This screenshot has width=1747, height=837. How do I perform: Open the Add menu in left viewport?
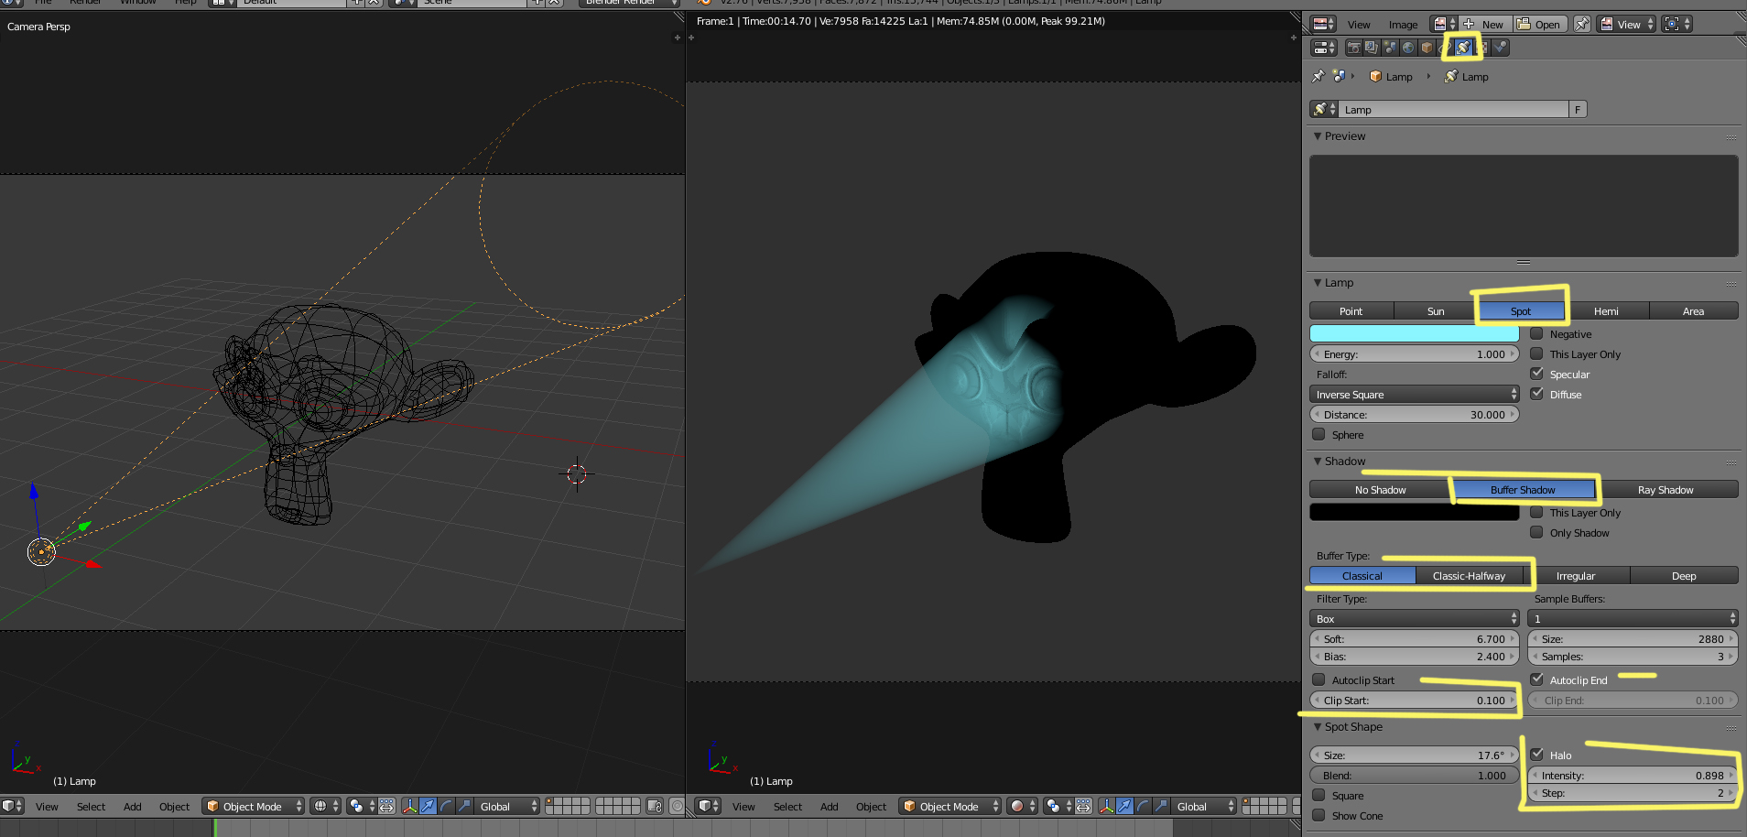tap(132, 807)
